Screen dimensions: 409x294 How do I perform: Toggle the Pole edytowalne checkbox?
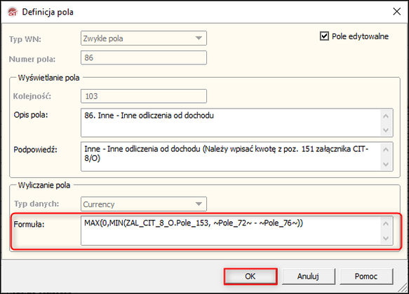[x=324, y=36]
